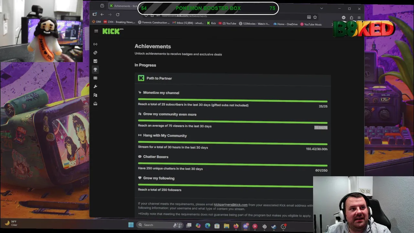Viewport: 414px width, 233px height.
Task: Open File Explorer from taskbar
Action: 226,226
